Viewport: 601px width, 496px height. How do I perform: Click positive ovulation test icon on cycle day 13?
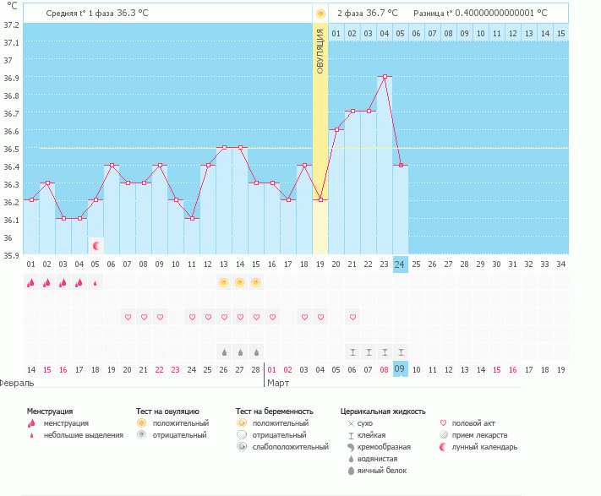pyautogui.click(x=224, y=282)
